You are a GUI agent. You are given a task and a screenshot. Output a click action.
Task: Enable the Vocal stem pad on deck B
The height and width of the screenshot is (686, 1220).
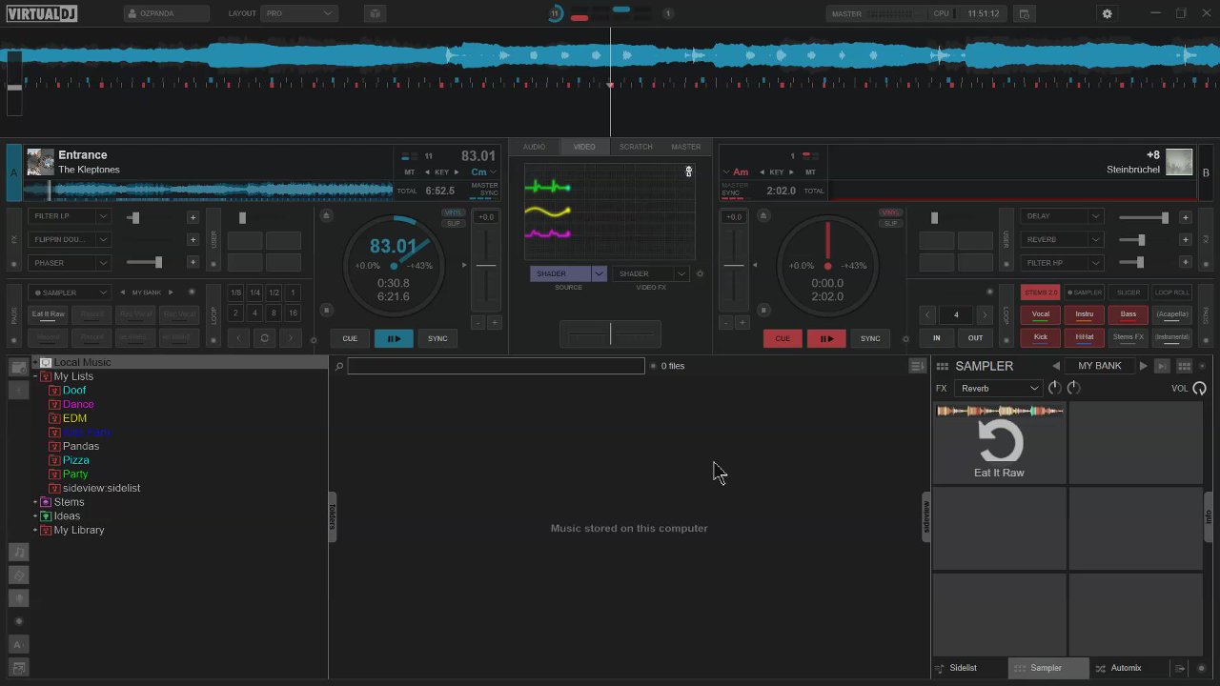1041,314
